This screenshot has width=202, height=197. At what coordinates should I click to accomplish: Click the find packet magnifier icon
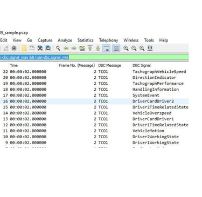pos(58,48)
